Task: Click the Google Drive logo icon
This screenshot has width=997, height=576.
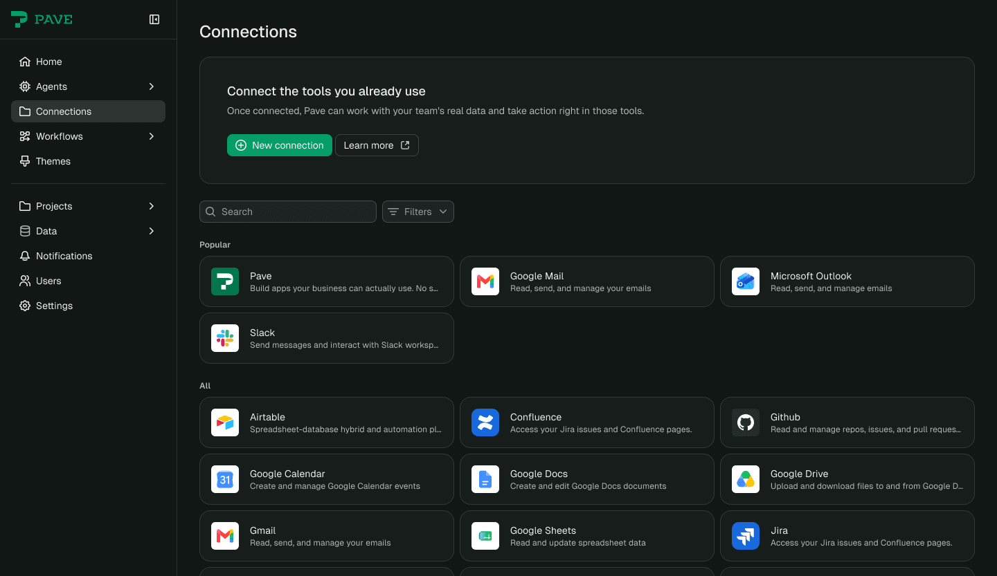Action: click(x=746, y=479)
